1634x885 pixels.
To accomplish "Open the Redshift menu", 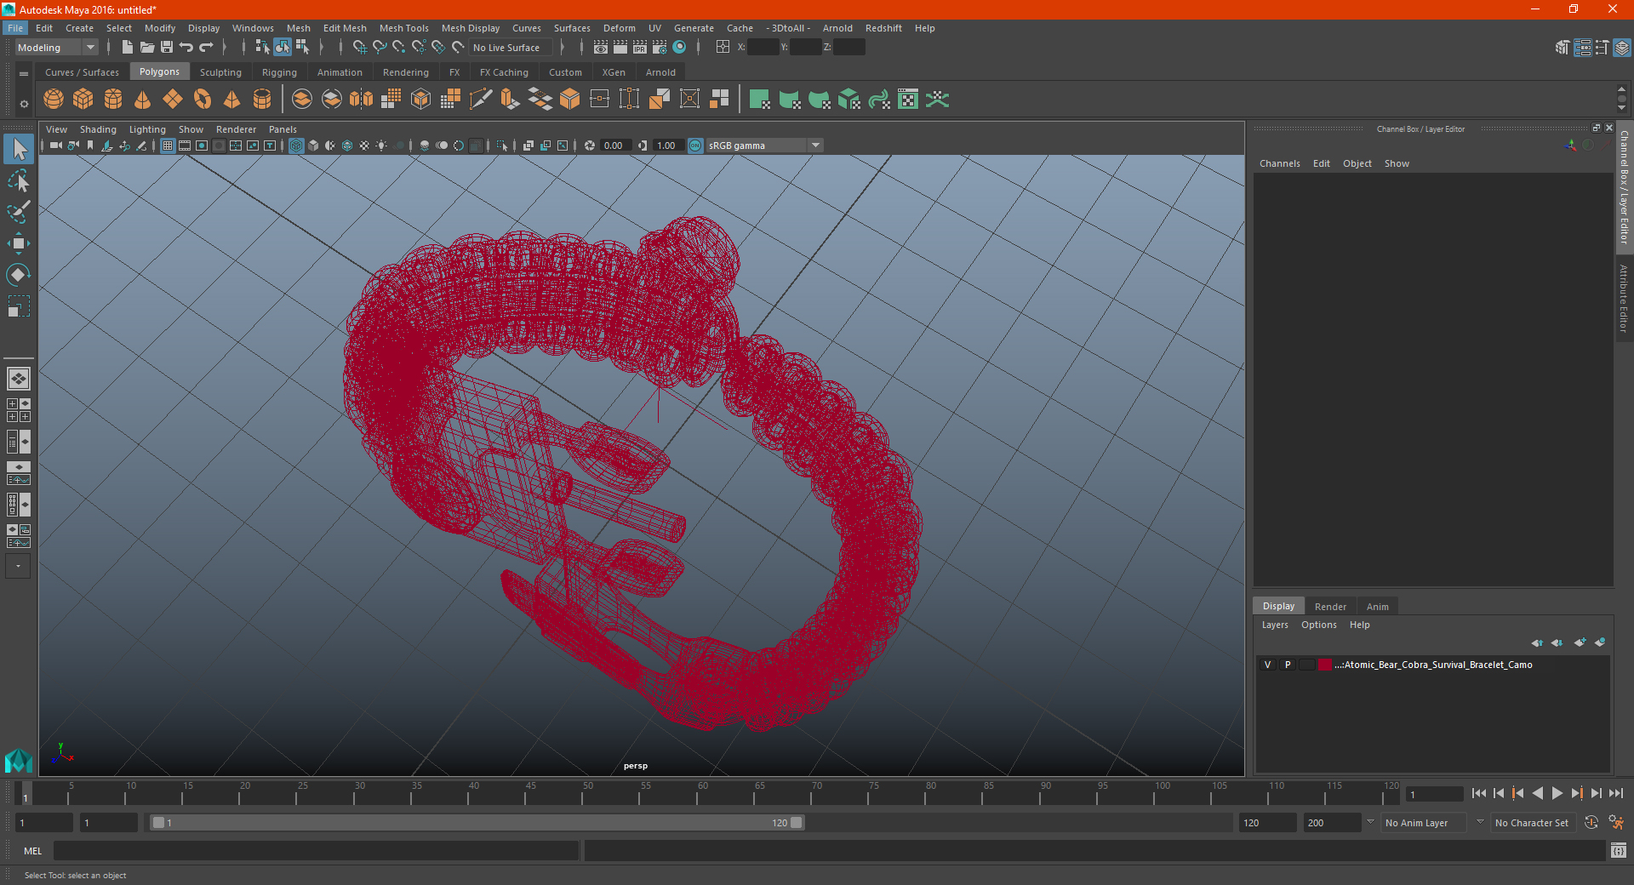I will point(883,28).
